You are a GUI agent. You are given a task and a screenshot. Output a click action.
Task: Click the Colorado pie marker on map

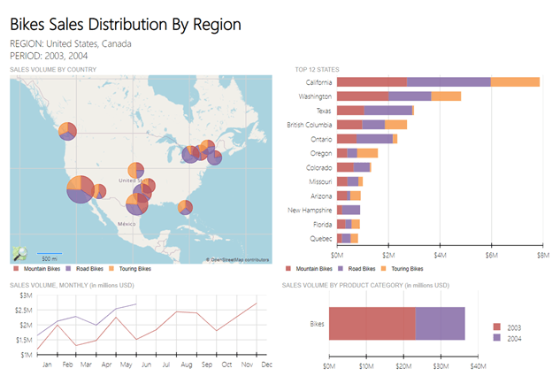pyautogui.click(x=136, y=171)
